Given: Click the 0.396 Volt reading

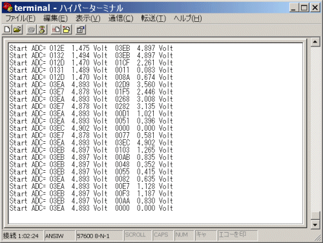Looking at the screenshot, I should pyautogui.click(x=155, y=121).
